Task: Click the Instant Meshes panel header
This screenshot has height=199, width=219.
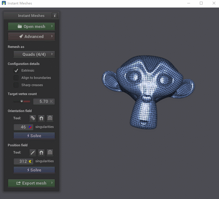Action: [x=31, y=16]
